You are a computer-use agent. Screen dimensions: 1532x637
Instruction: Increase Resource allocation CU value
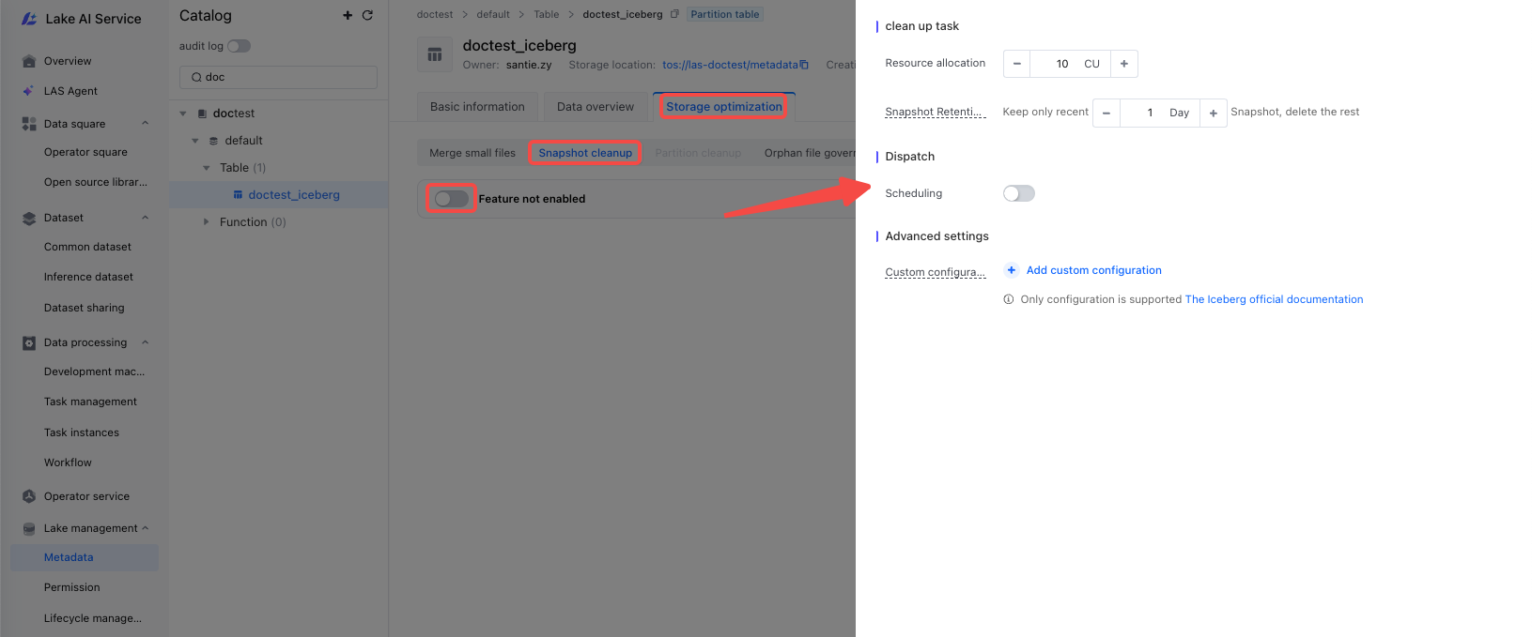[1124, 64]
